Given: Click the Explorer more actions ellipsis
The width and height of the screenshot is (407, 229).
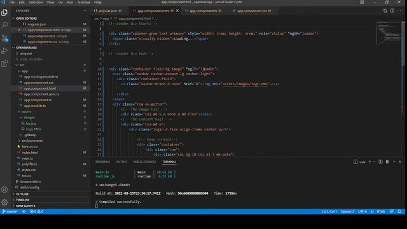Looking at the screenshot, I should pyautogui.click(x=84, y=11).
